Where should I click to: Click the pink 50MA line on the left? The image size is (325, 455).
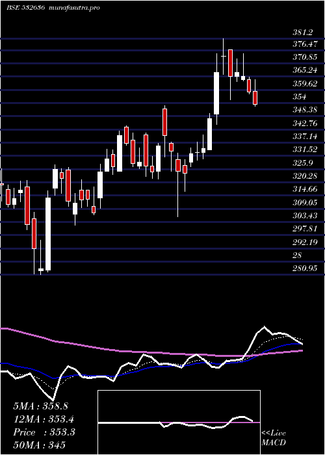[x=29, y=334]
